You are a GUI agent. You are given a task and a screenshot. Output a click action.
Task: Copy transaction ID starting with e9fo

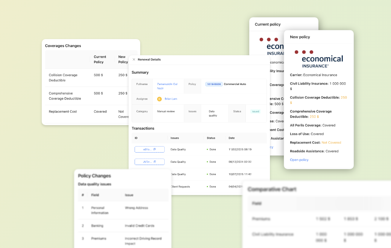(x=155, y=149)
